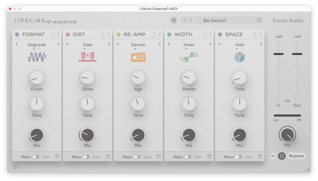Click the Crush knob in FORMAT
The height and width of the screenshot is (181, 318).
point(37,78)
